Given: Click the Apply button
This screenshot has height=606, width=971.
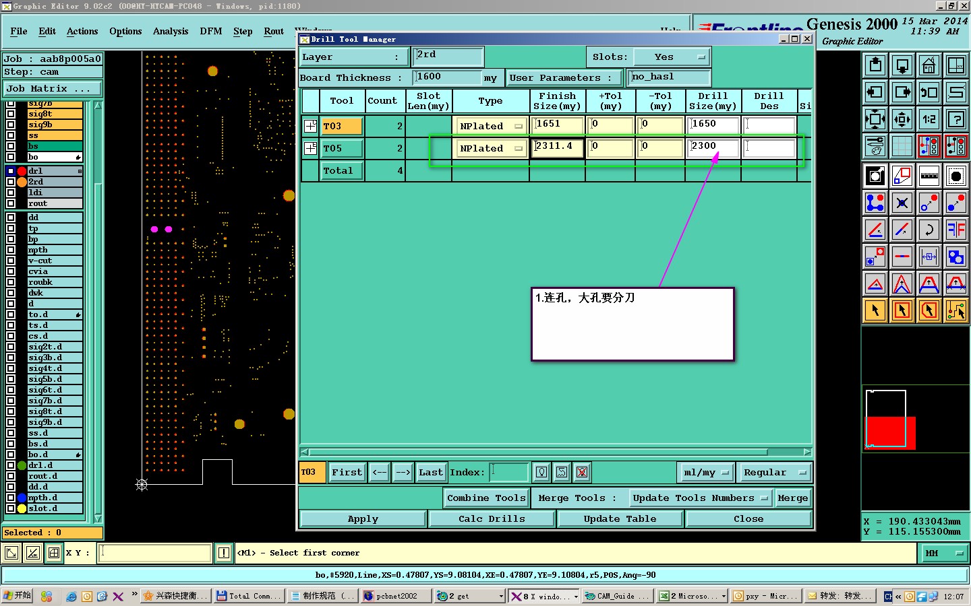Looking at the screenshot, I should coord(363,519).
